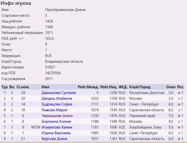Click the RUS value beside Федерация
Screen dimensions: 187x143
[48, 56]
